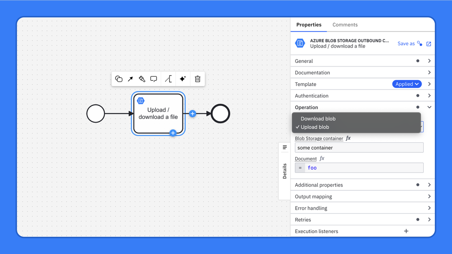Image resolution: width=452 pixels, height=254 pixels.
Task: Choose Download blob option
Action: [318, 119]
